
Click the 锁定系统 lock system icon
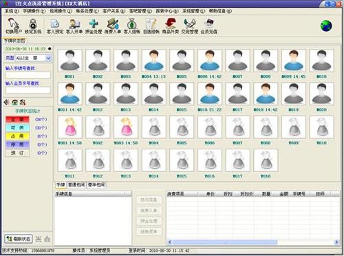[33, 25]
